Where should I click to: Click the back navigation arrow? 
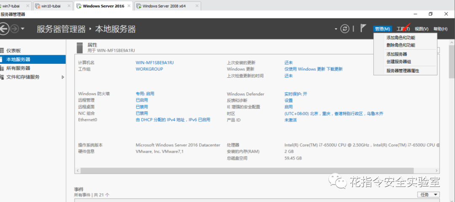pos(3,29)
